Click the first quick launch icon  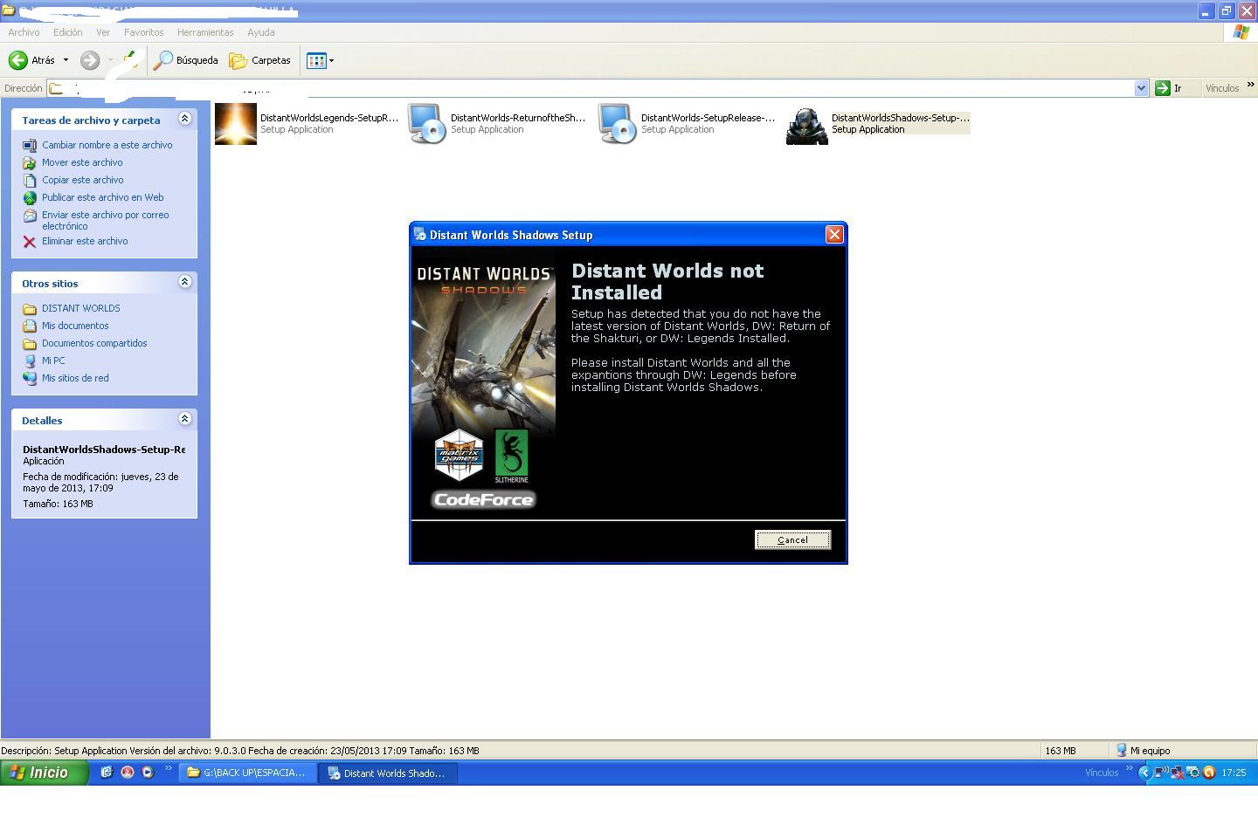tap(107, 773)
